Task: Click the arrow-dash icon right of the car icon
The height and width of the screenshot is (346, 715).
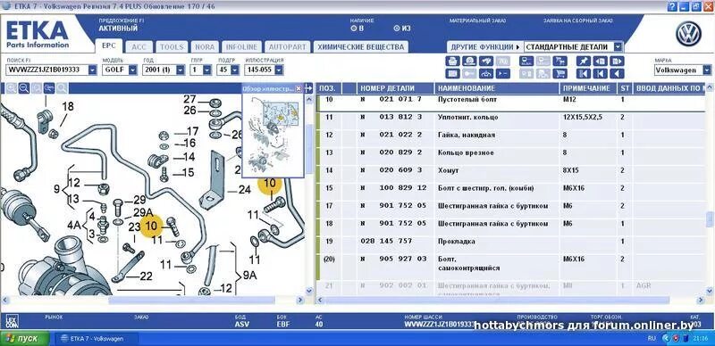Action: pos(502,73)
